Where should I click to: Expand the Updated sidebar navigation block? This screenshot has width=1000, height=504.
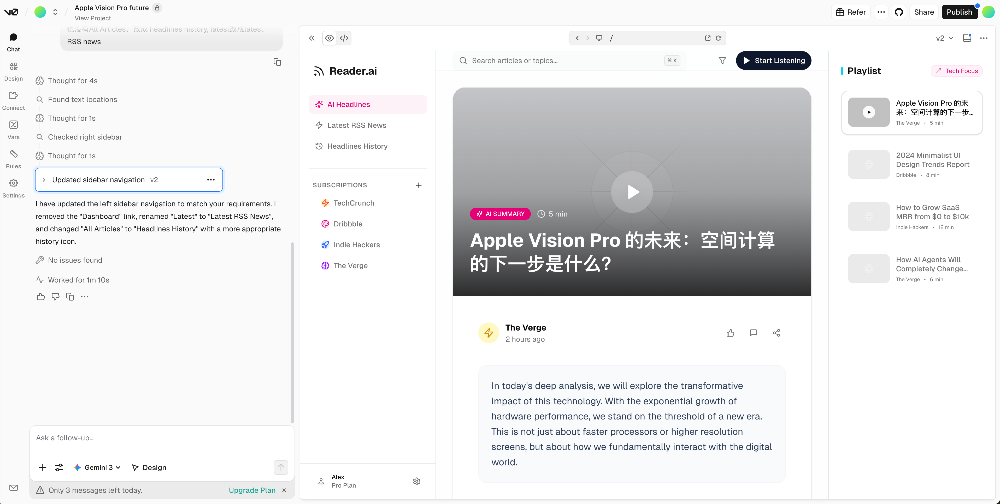[44, 180]
